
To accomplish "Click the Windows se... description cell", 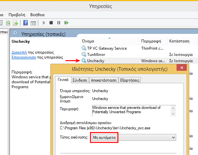I will pos(153,61).
